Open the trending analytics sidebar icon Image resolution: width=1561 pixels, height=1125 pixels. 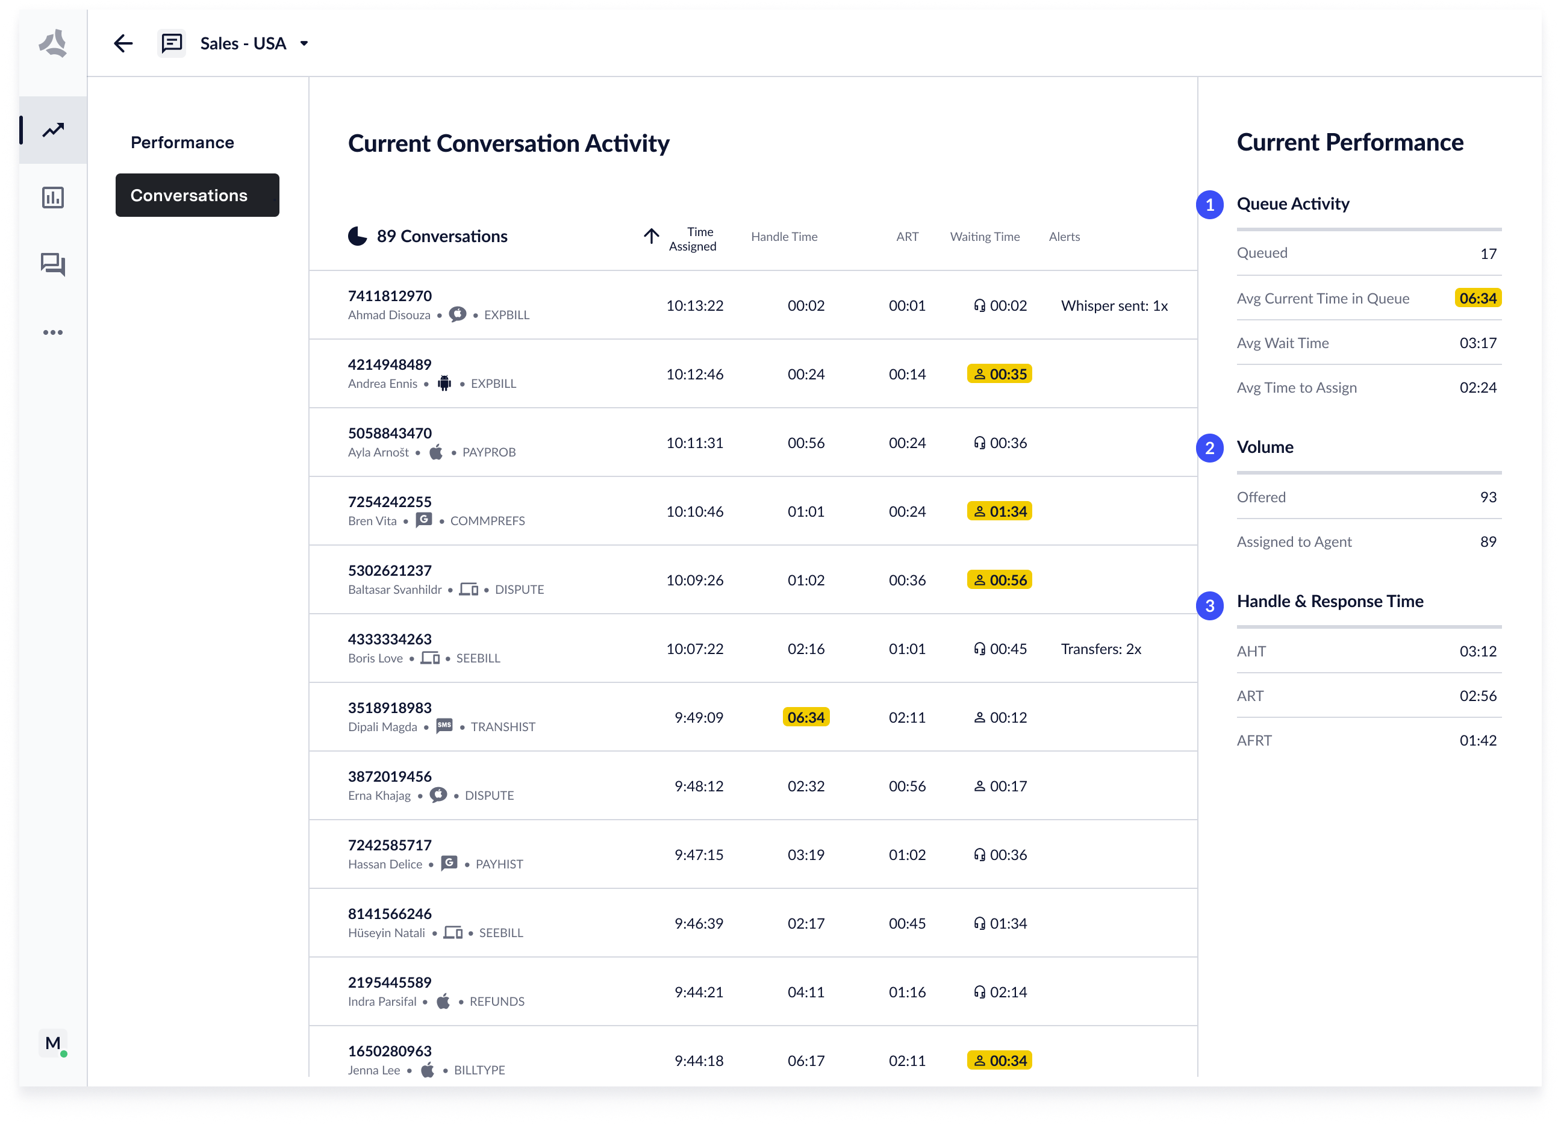(53, 130)
